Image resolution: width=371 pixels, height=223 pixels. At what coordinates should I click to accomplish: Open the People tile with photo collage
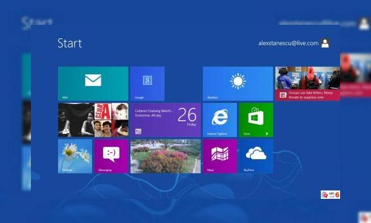[x=93, y=120]
